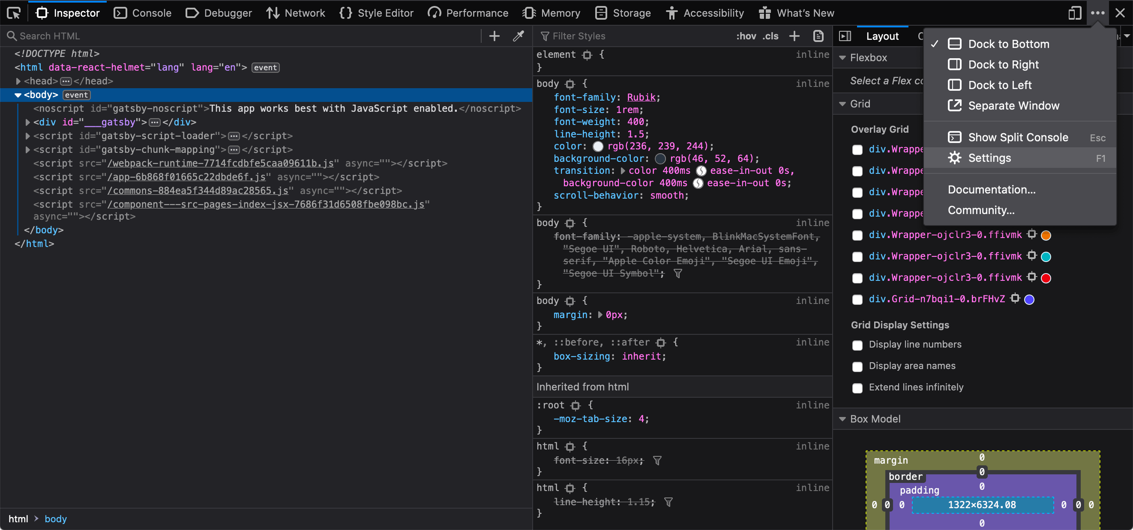This screenshot has height=530, width=1133.
Task: Click ease-in-out timing function icon after color 400ms
Action: (x=701, y=170)
